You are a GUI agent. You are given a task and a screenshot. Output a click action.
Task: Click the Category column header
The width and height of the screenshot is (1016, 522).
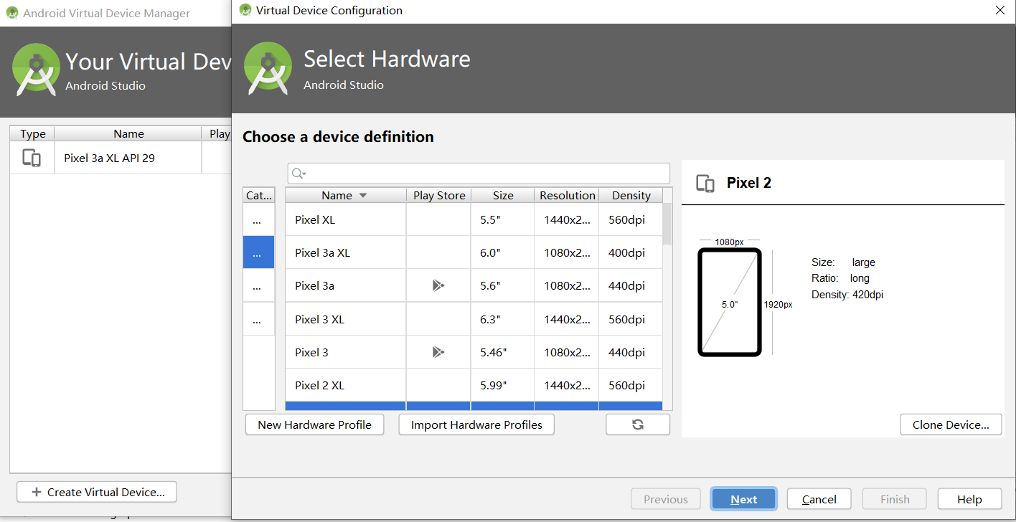258,195
